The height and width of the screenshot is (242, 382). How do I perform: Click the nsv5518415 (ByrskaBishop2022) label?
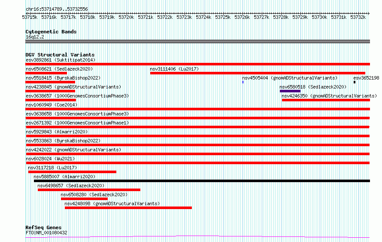(x=63, y=78)
